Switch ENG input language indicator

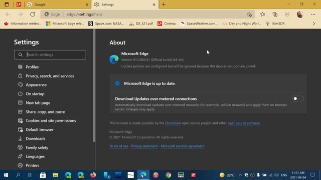click(x=284, y=175)
